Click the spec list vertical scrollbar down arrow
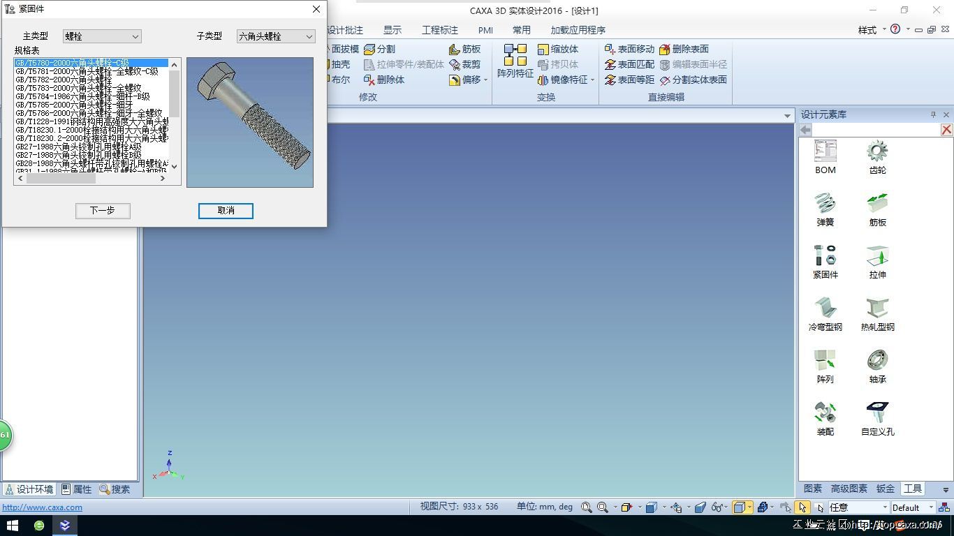This screenshot has height=536, width=954. [174, 166]
